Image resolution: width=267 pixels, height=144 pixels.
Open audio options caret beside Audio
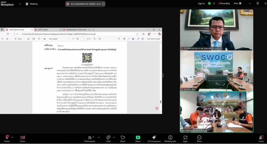coord(12,137)
